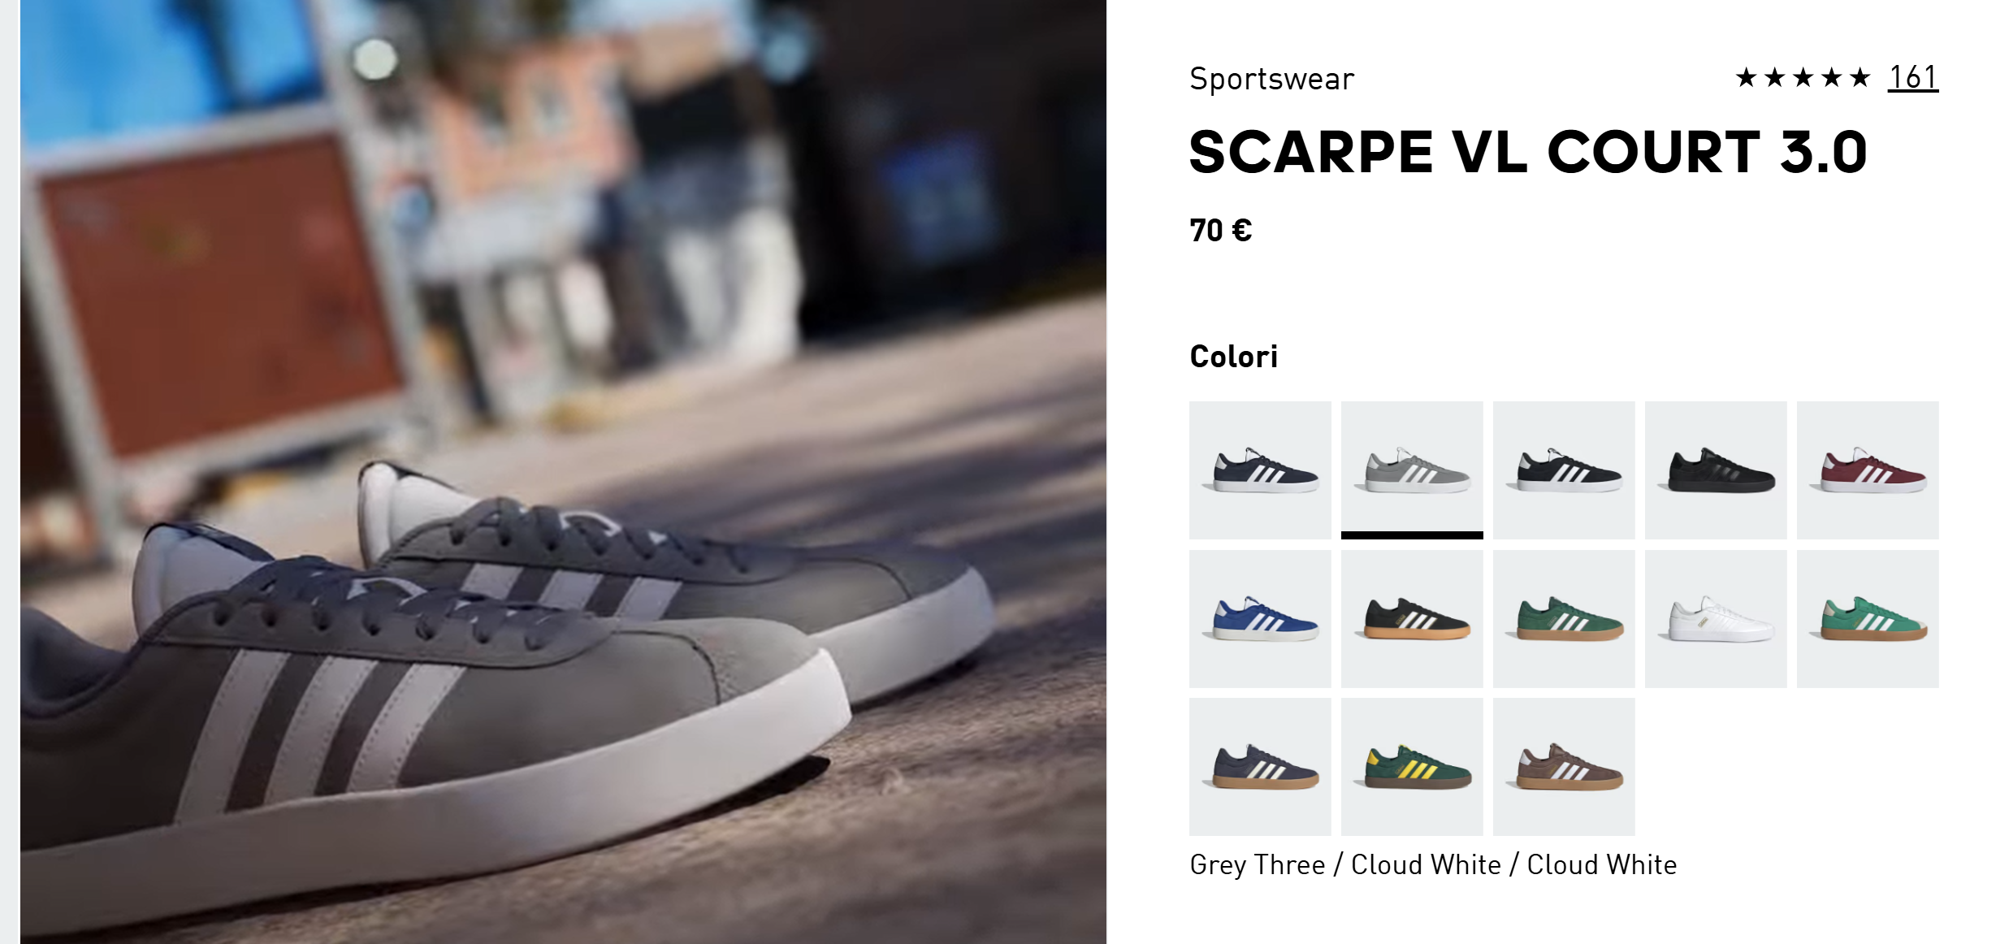Select the grey shoe color variant
The width and height of the screenshot is (1996, 944).
click(x=1412, y=470)
